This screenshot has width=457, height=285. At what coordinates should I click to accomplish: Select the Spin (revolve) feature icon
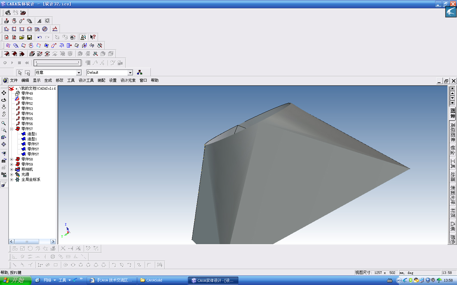coord(14,21)
